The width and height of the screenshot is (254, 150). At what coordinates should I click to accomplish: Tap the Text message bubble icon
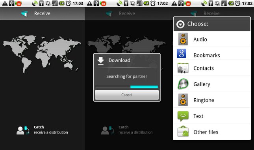[183, 116]
